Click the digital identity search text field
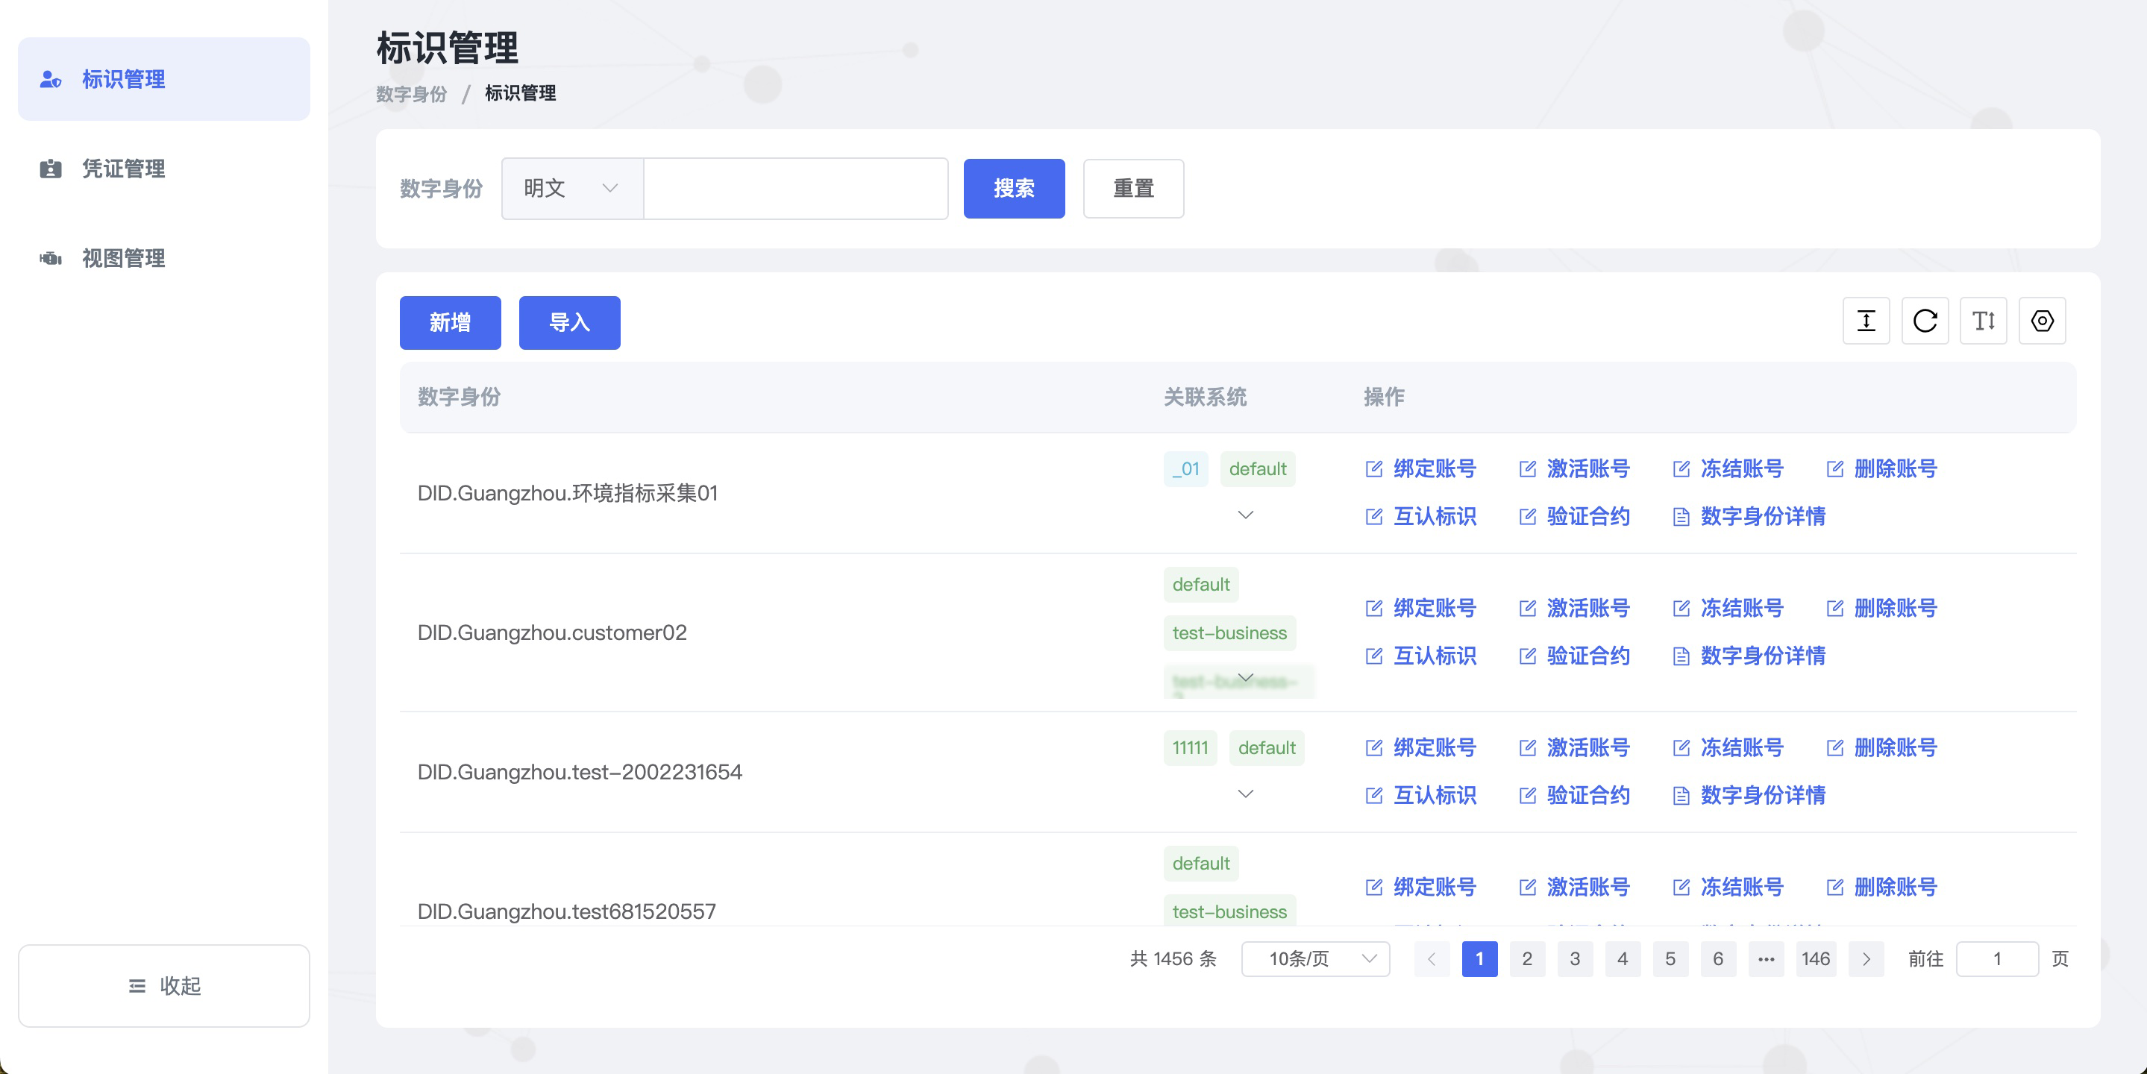Image resolution: width=2147 pixels, height=1074 pixels. pos(795,189)
